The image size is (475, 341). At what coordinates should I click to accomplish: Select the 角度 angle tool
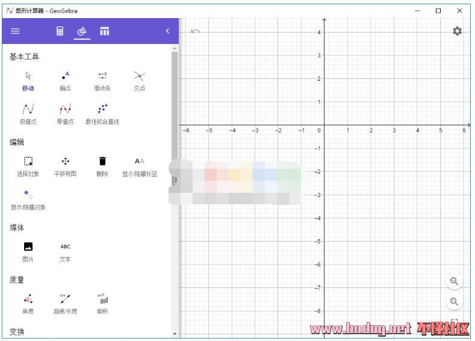coord(28,304)
